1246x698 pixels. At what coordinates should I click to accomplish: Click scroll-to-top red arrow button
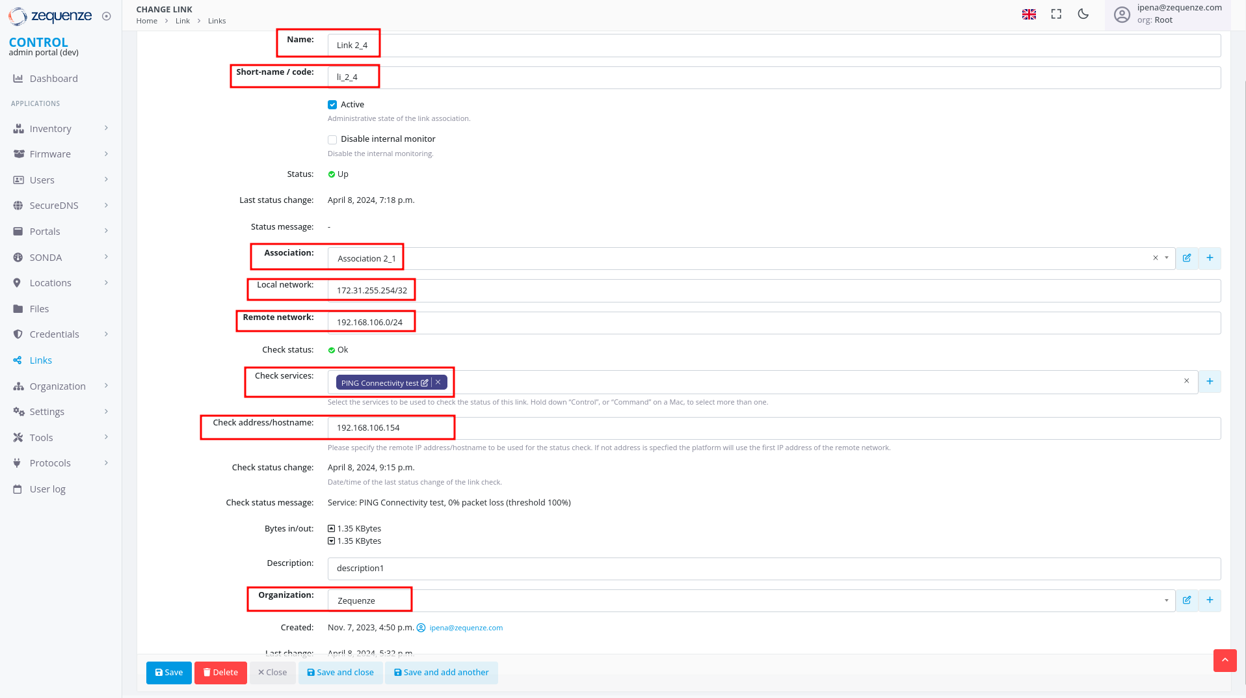coord(1225,660)
